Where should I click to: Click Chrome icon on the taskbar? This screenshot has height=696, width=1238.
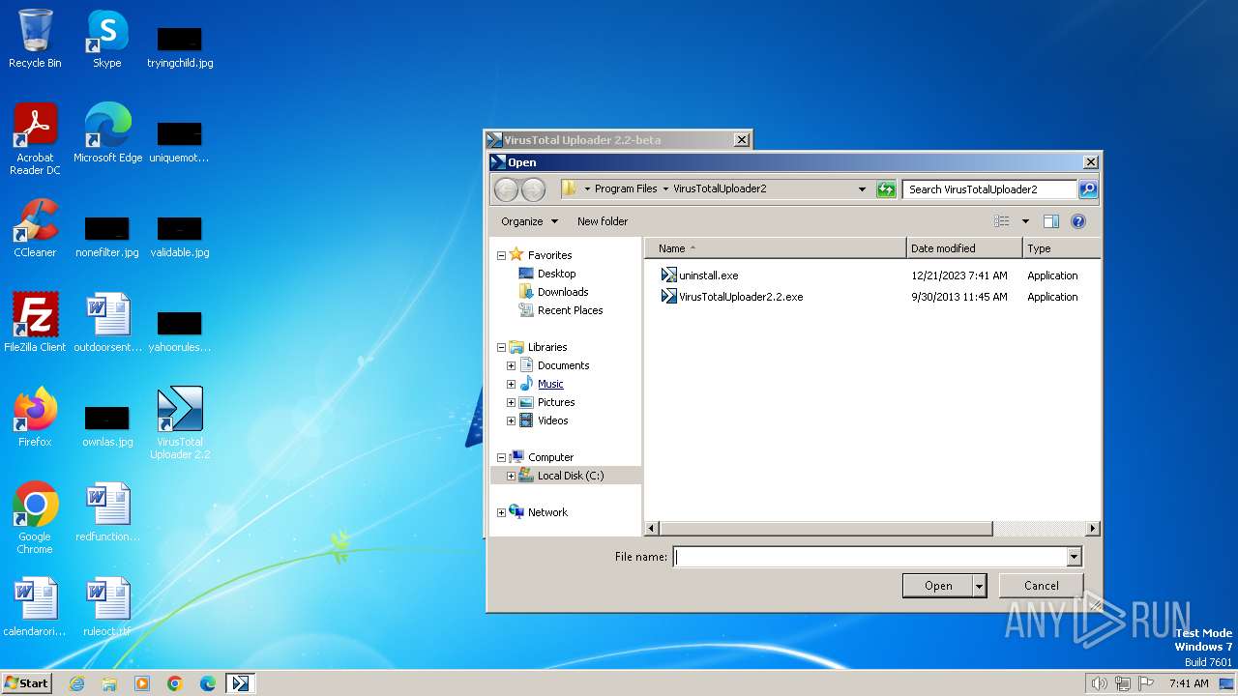click(x=175, y=683)
